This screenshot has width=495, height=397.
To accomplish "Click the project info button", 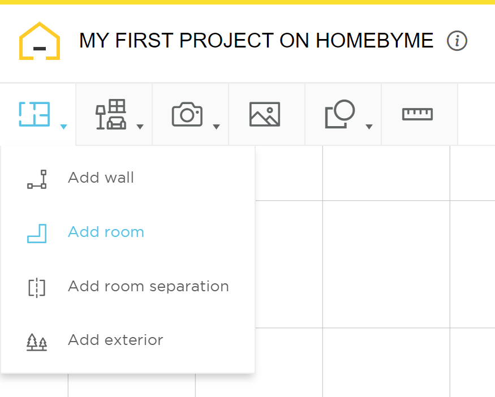I will tap(457, 41).
